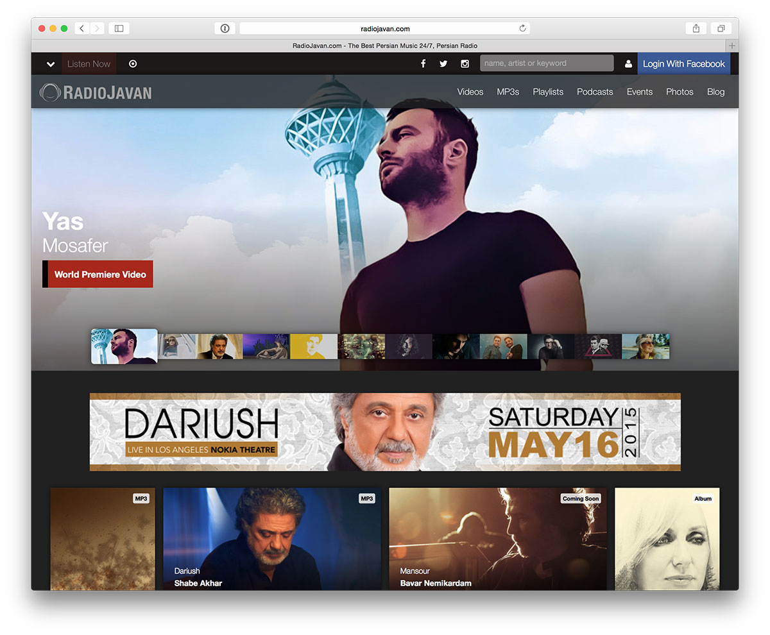The image size is (770, 635).
Task: Click the World Premiere Video button
Action: (x=98, y=274)
